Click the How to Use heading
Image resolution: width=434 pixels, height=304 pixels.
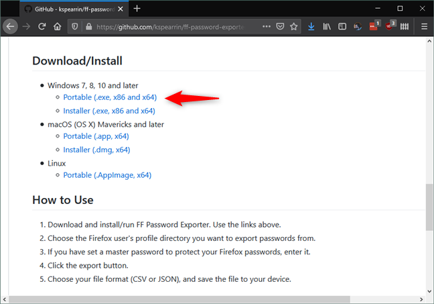point(63,200)
